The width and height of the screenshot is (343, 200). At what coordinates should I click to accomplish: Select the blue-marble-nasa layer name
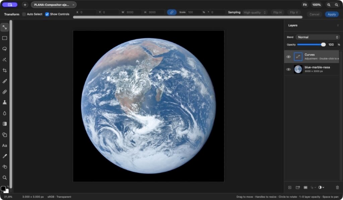tap(317, 67)
